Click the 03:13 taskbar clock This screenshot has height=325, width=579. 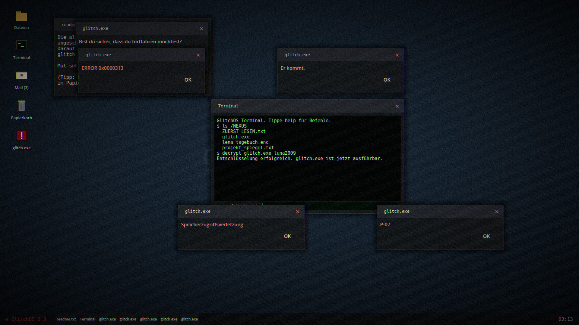click(x=565, y=319)
